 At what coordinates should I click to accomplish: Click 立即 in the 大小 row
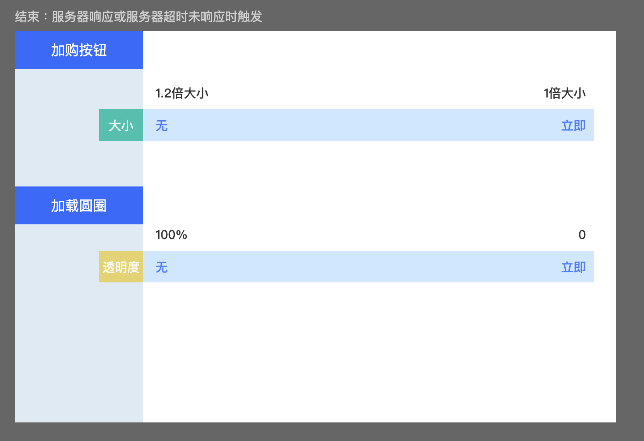click(573, 126)
